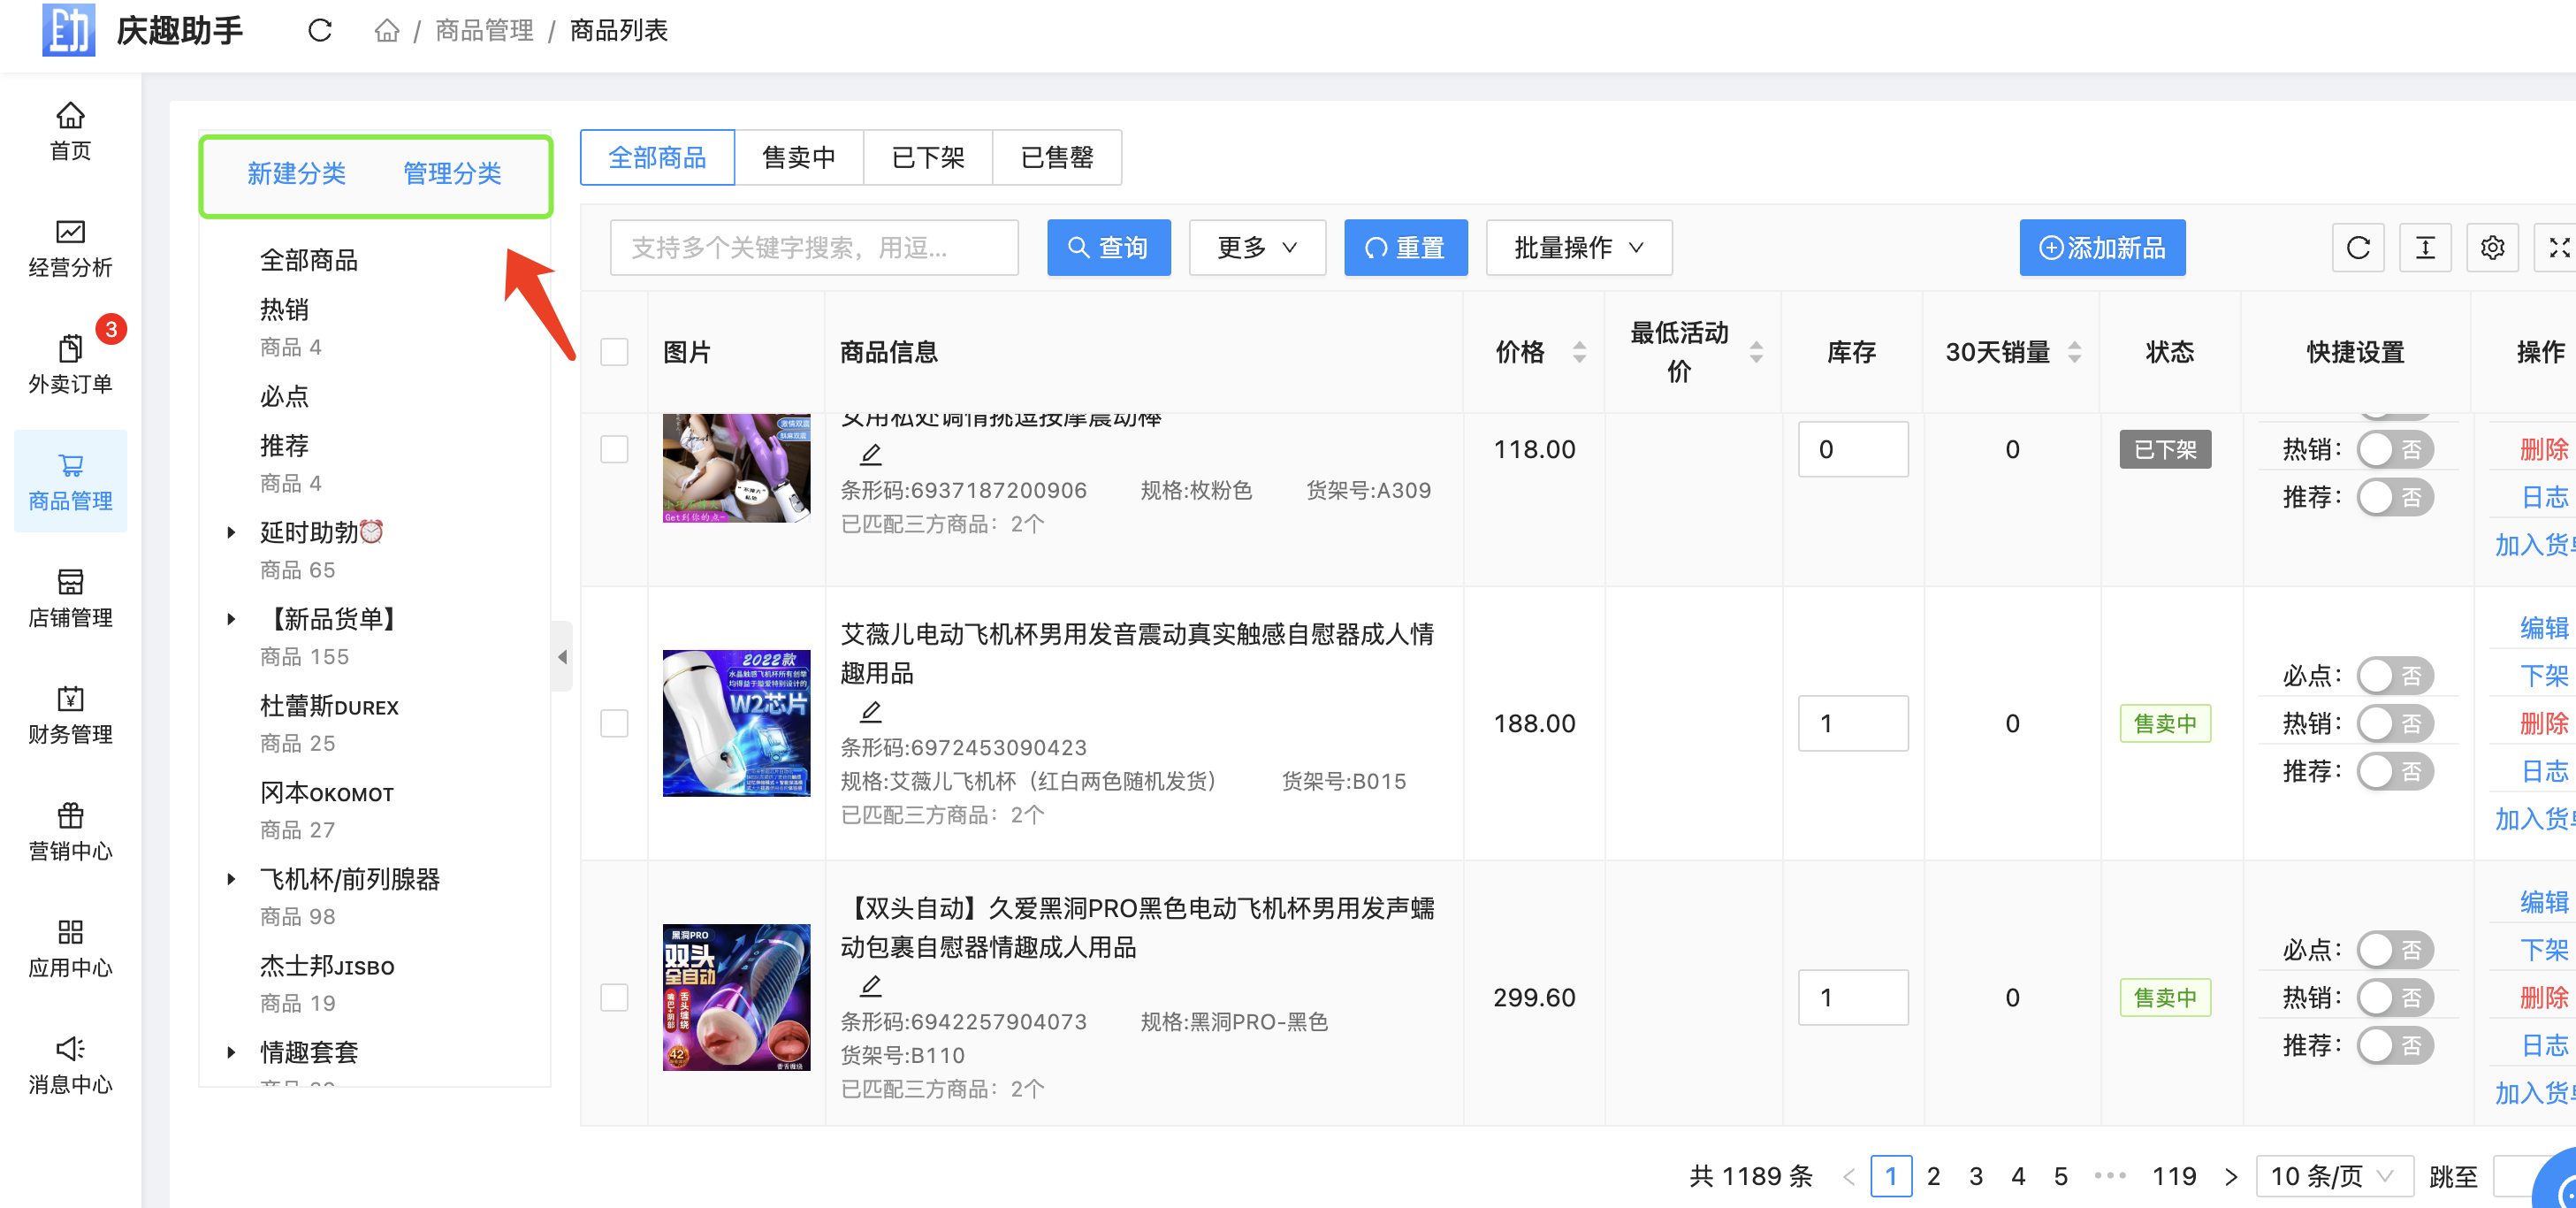Click the page refresh icon near logo

319,31
